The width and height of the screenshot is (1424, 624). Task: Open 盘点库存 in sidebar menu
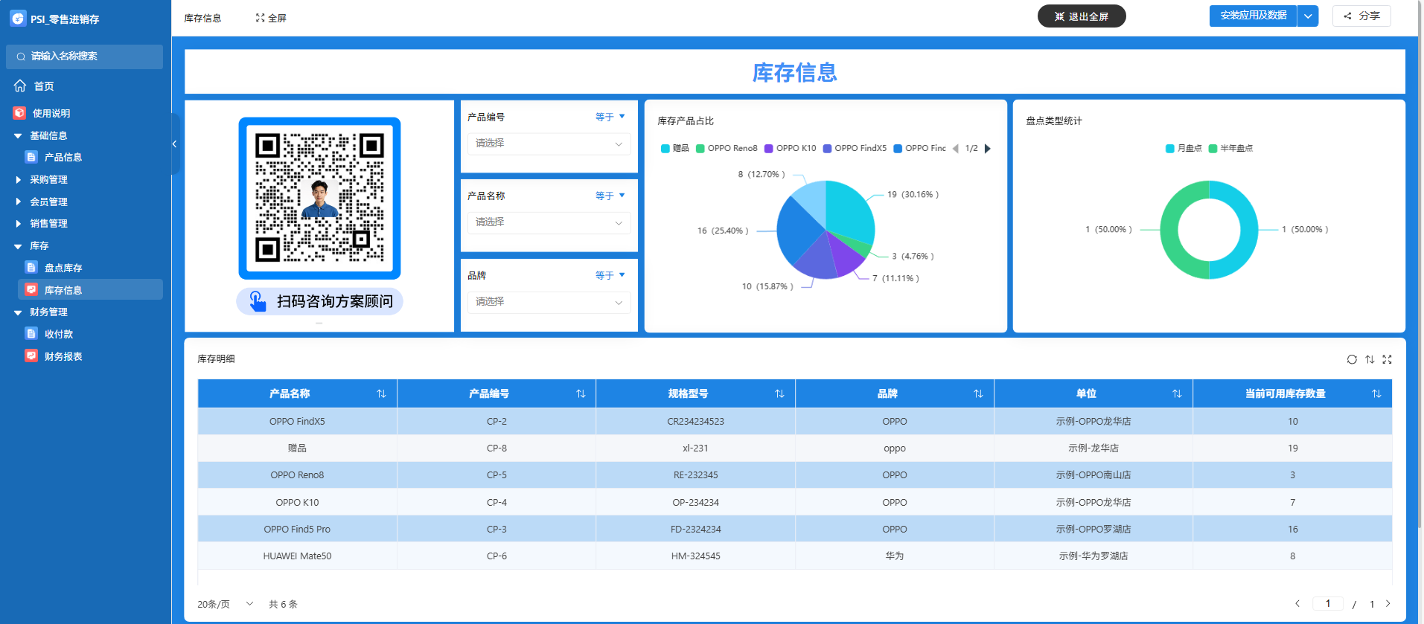pyautogui.click(x=63, y=268)
